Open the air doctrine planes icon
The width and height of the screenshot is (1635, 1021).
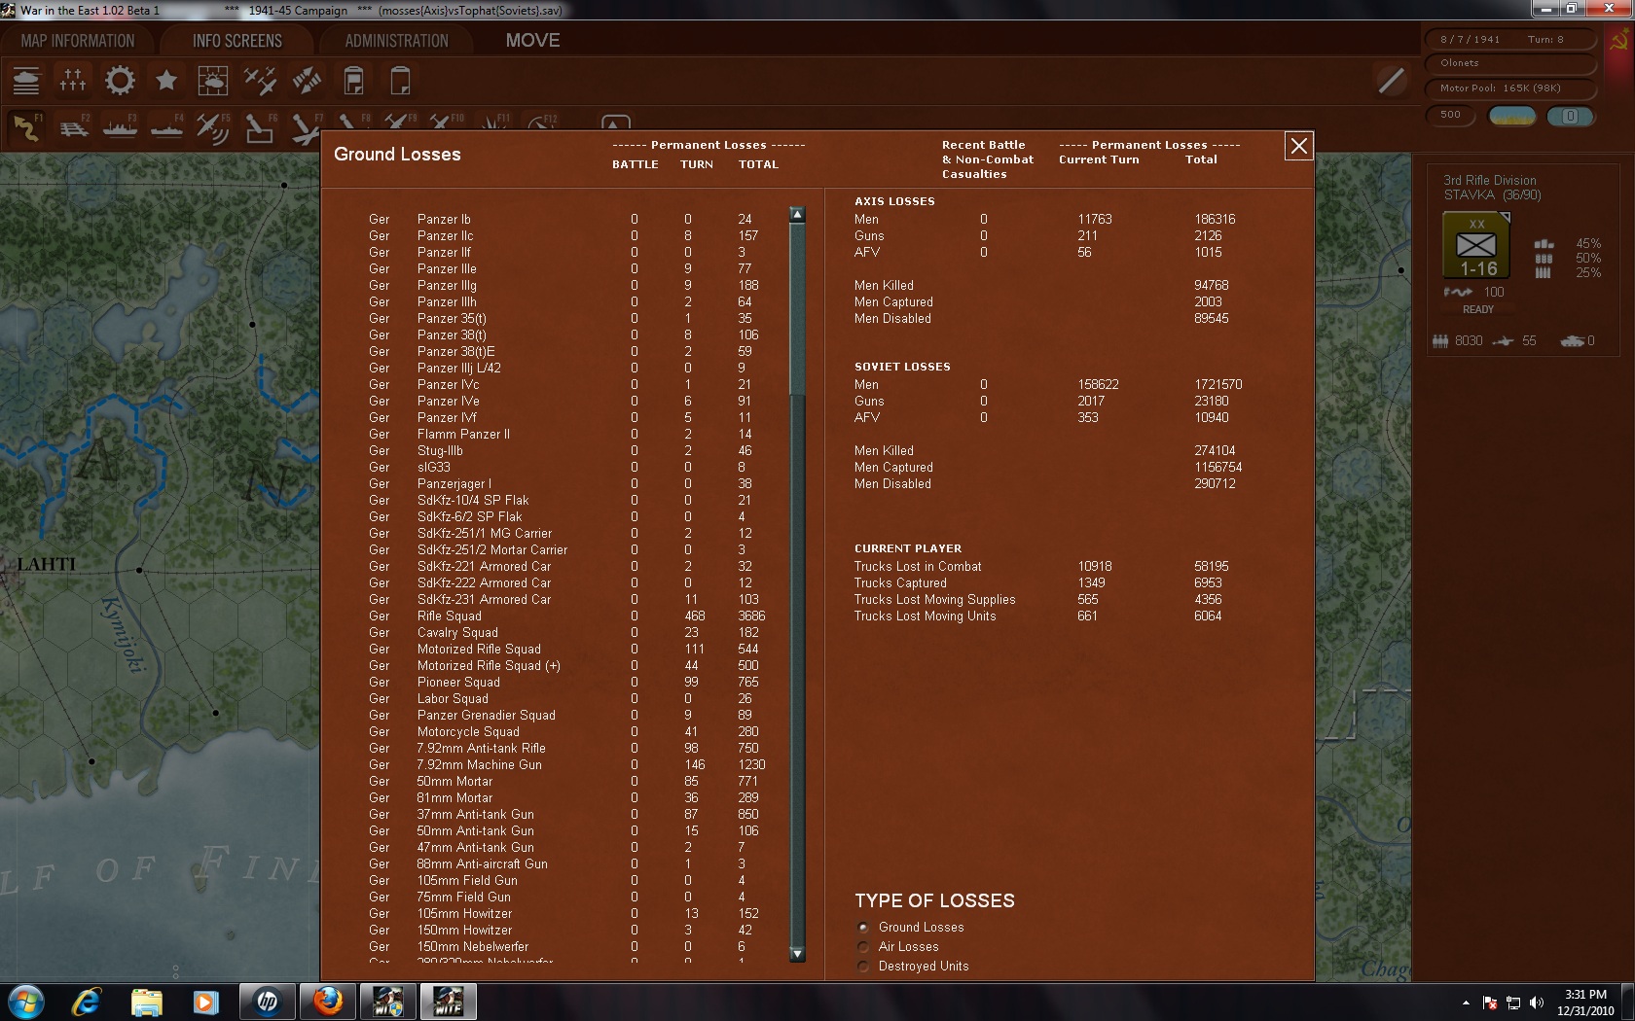(260, 81)
